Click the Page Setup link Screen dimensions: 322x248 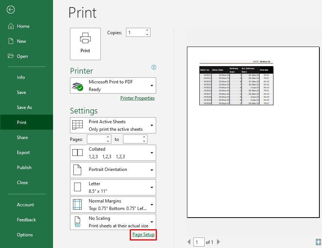[143, 235]
